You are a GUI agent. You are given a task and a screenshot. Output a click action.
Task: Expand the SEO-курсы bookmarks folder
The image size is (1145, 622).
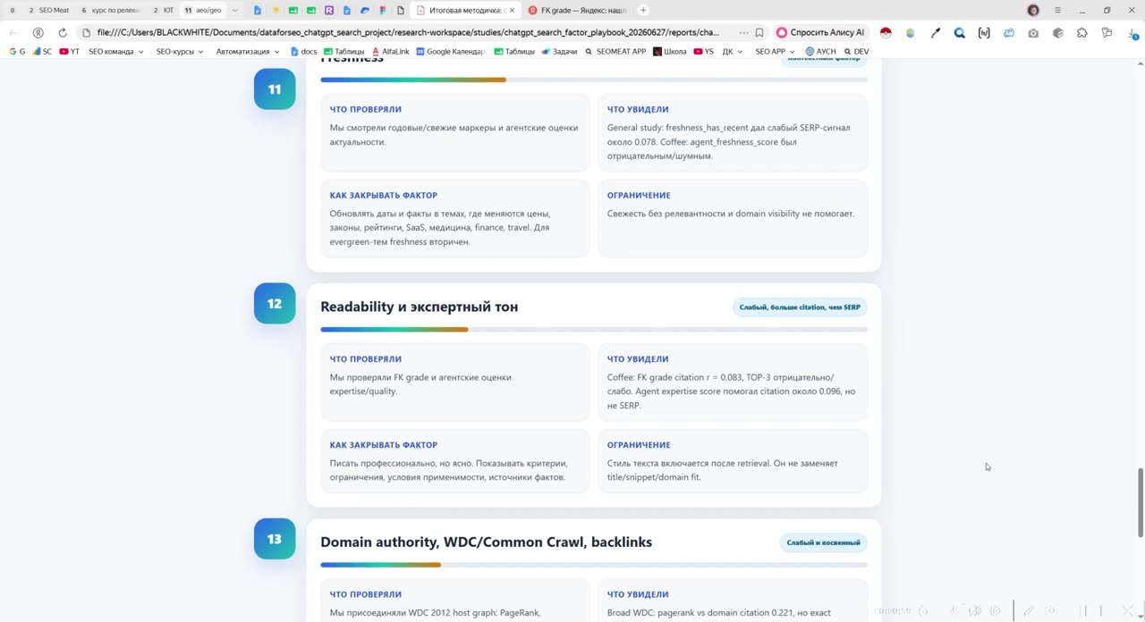coord(179,52)
